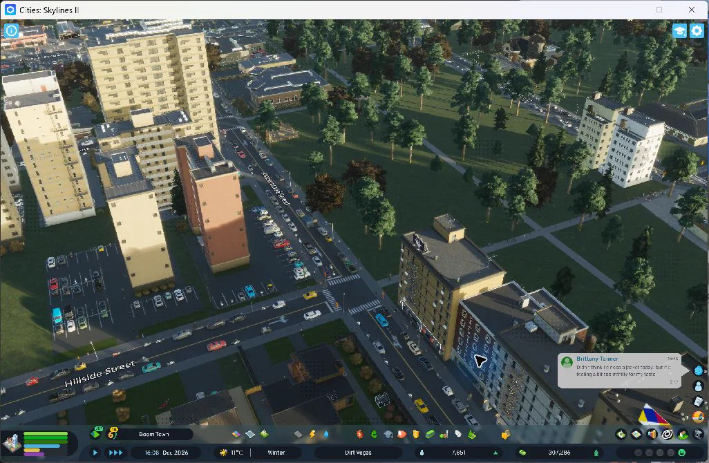Open the City Statistics chart panel
This screenshot has width=709, height=463.
pos(652,435)
